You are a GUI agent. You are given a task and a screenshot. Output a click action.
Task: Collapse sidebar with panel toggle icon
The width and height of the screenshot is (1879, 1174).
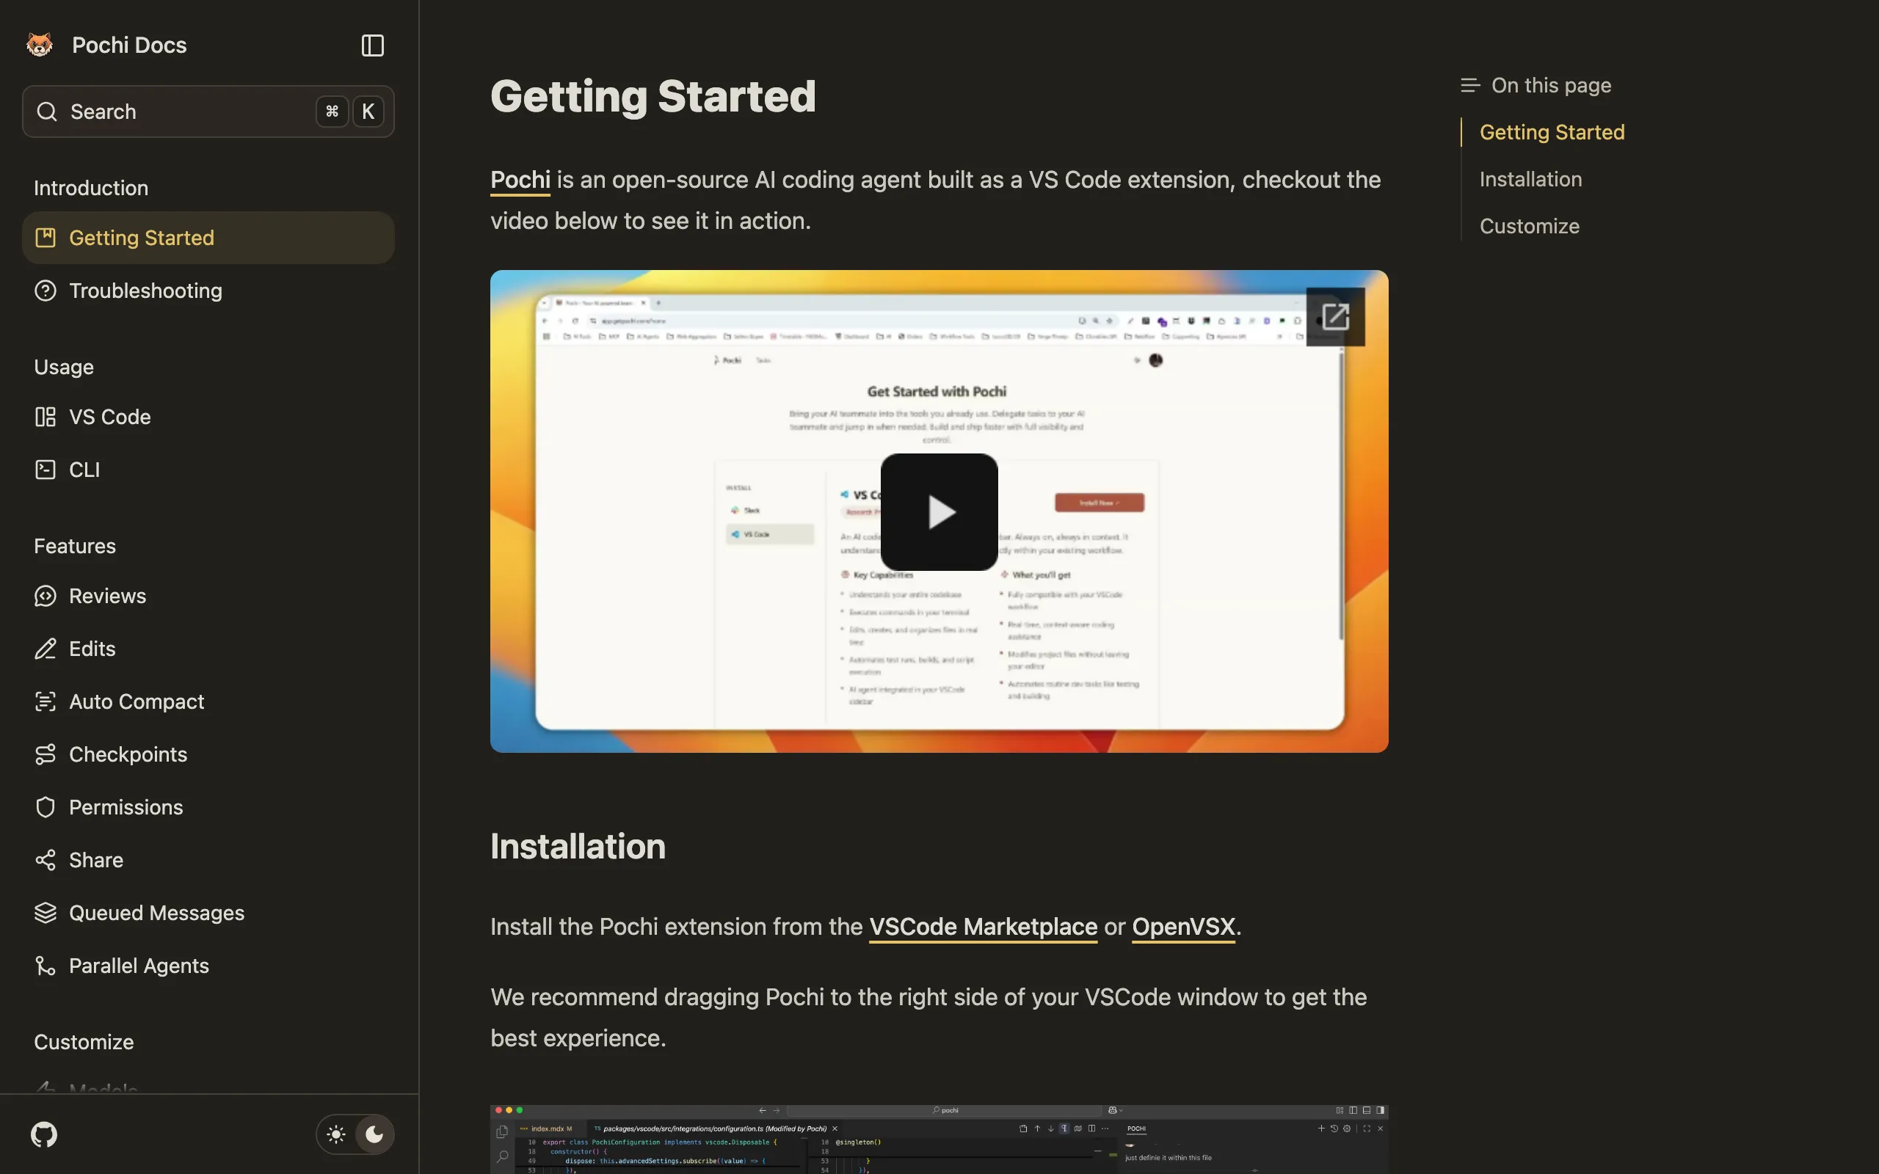[x=373, y=45]
